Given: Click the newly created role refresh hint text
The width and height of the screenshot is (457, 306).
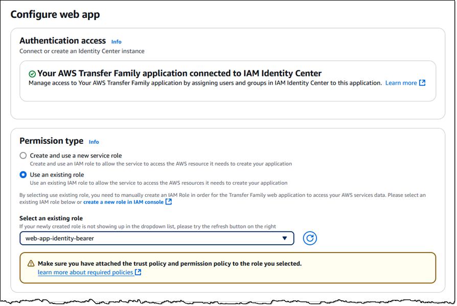Looking at the screenshot, I should click(147, 226).
